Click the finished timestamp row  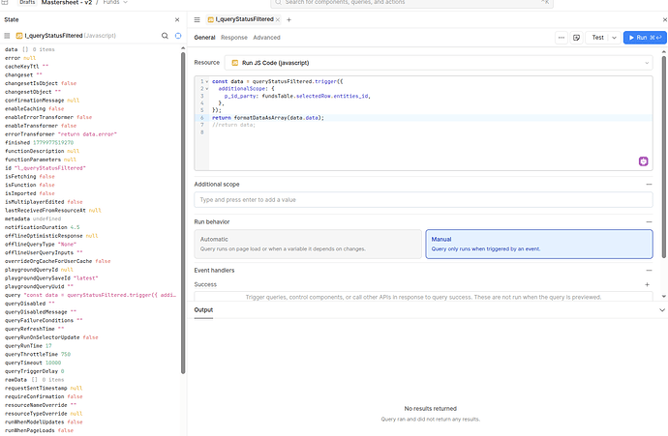point(39,142)
